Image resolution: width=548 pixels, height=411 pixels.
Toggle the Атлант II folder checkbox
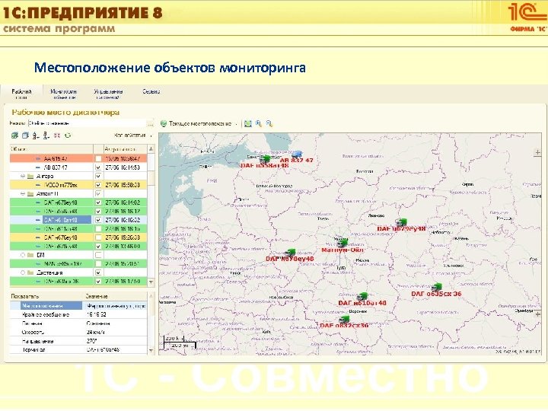tap(98, 194)
